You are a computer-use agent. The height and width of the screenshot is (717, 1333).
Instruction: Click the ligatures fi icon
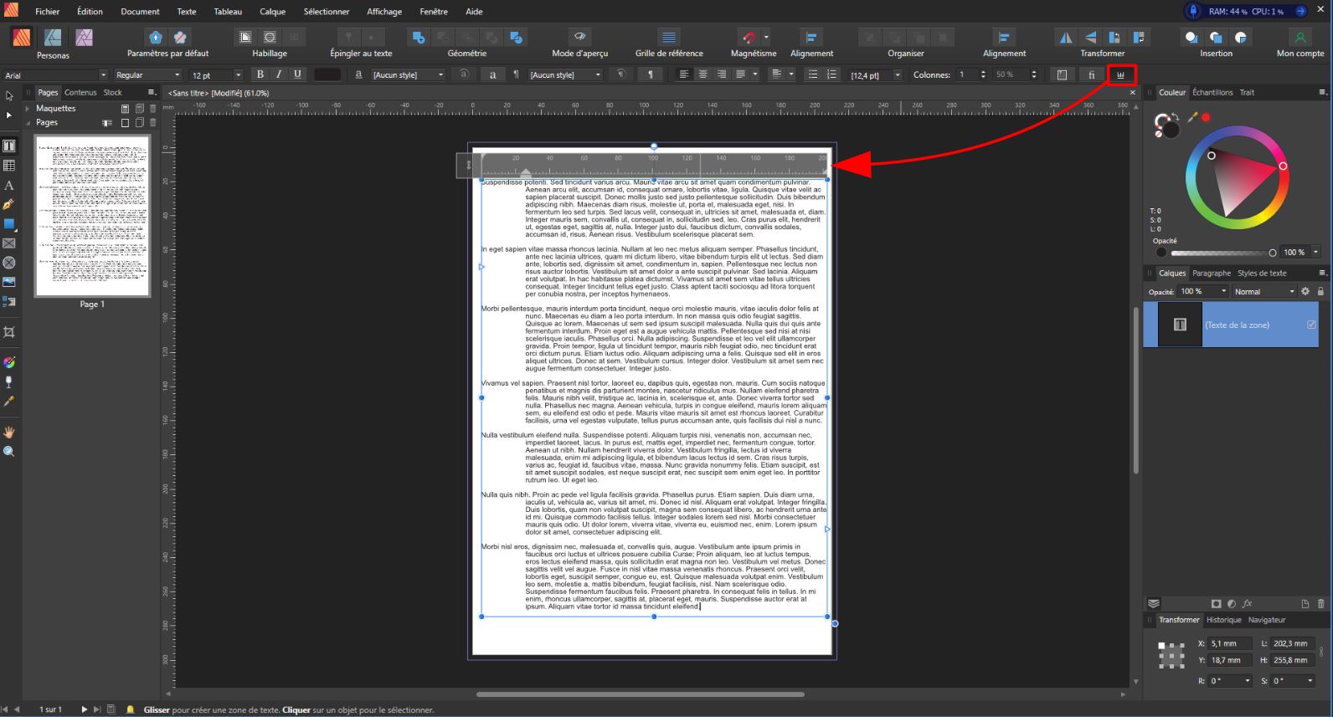(1091, 74)
